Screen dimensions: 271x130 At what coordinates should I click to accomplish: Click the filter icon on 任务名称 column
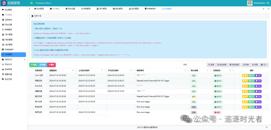(x=44, y=70)
